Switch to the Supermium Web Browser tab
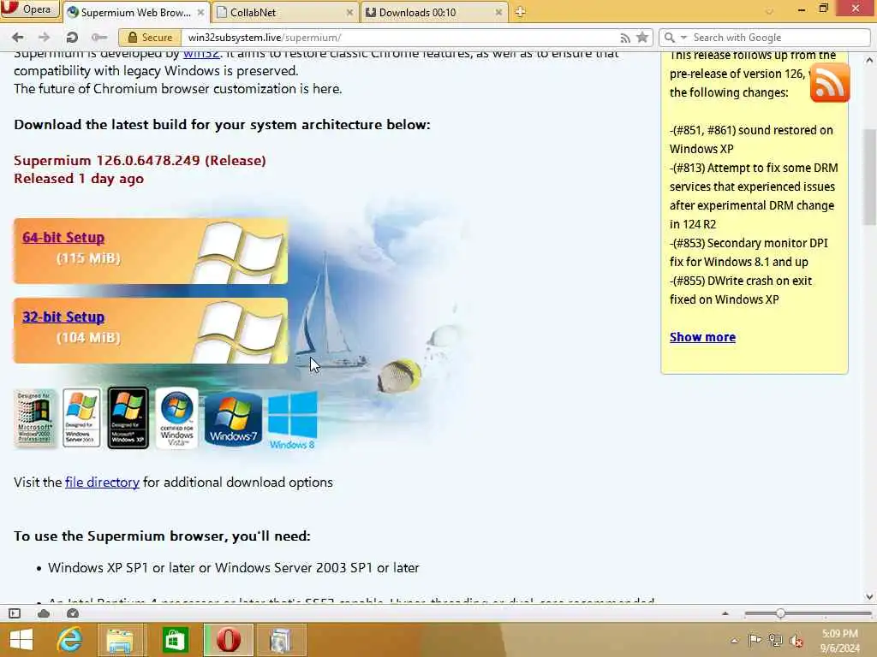This screenshot has height=657, width=877. (x=135, y=12)
